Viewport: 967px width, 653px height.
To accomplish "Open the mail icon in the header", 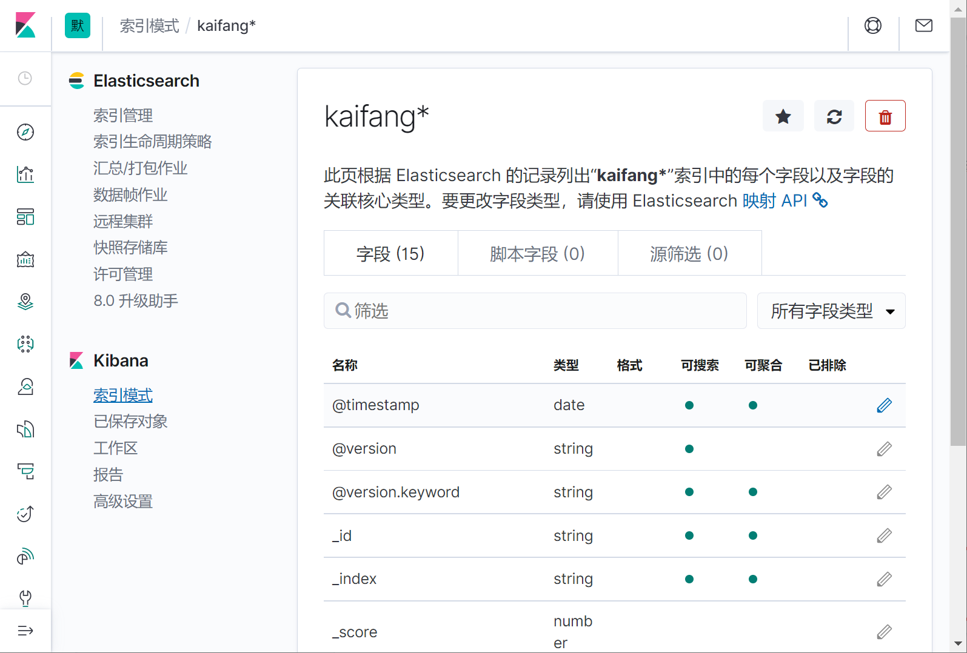I will 923,25.
